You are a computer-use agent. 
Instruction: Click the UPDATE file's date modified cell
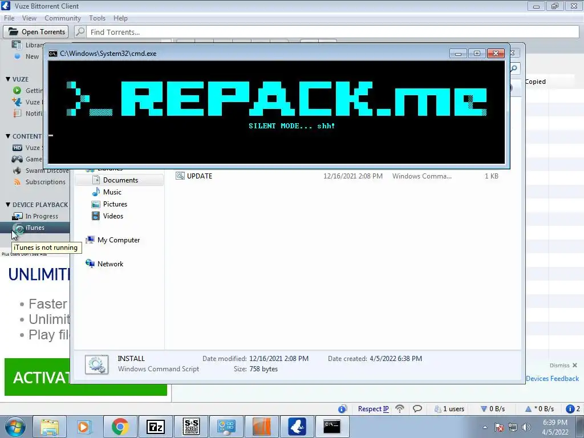(352, 176)
